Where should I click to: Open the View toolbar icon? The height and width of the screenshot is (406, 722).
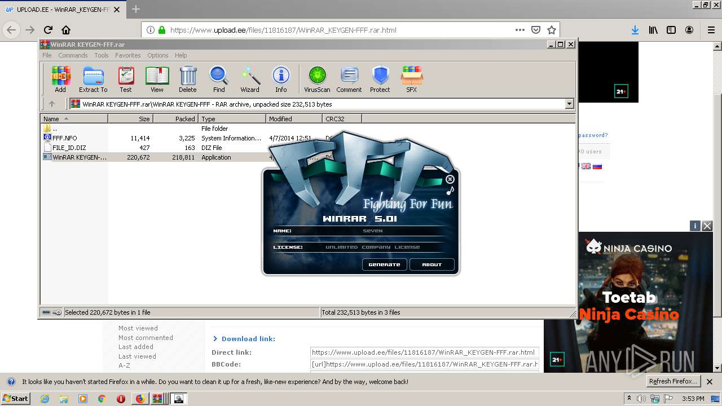[157, 79]
